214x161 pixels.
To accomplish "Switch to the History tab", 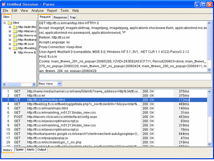I will (x=7, y=150).
